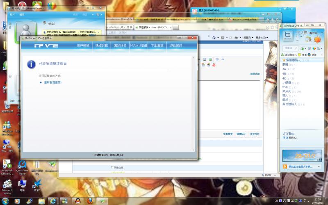Expand the 群組 contact group
Screen dimensions: 328x205
(x=289, y=64)
